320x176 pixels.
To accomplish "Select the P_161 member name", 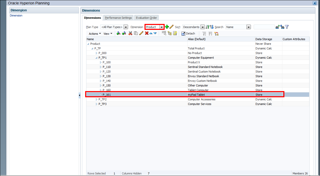I will (x=107, y=95).
